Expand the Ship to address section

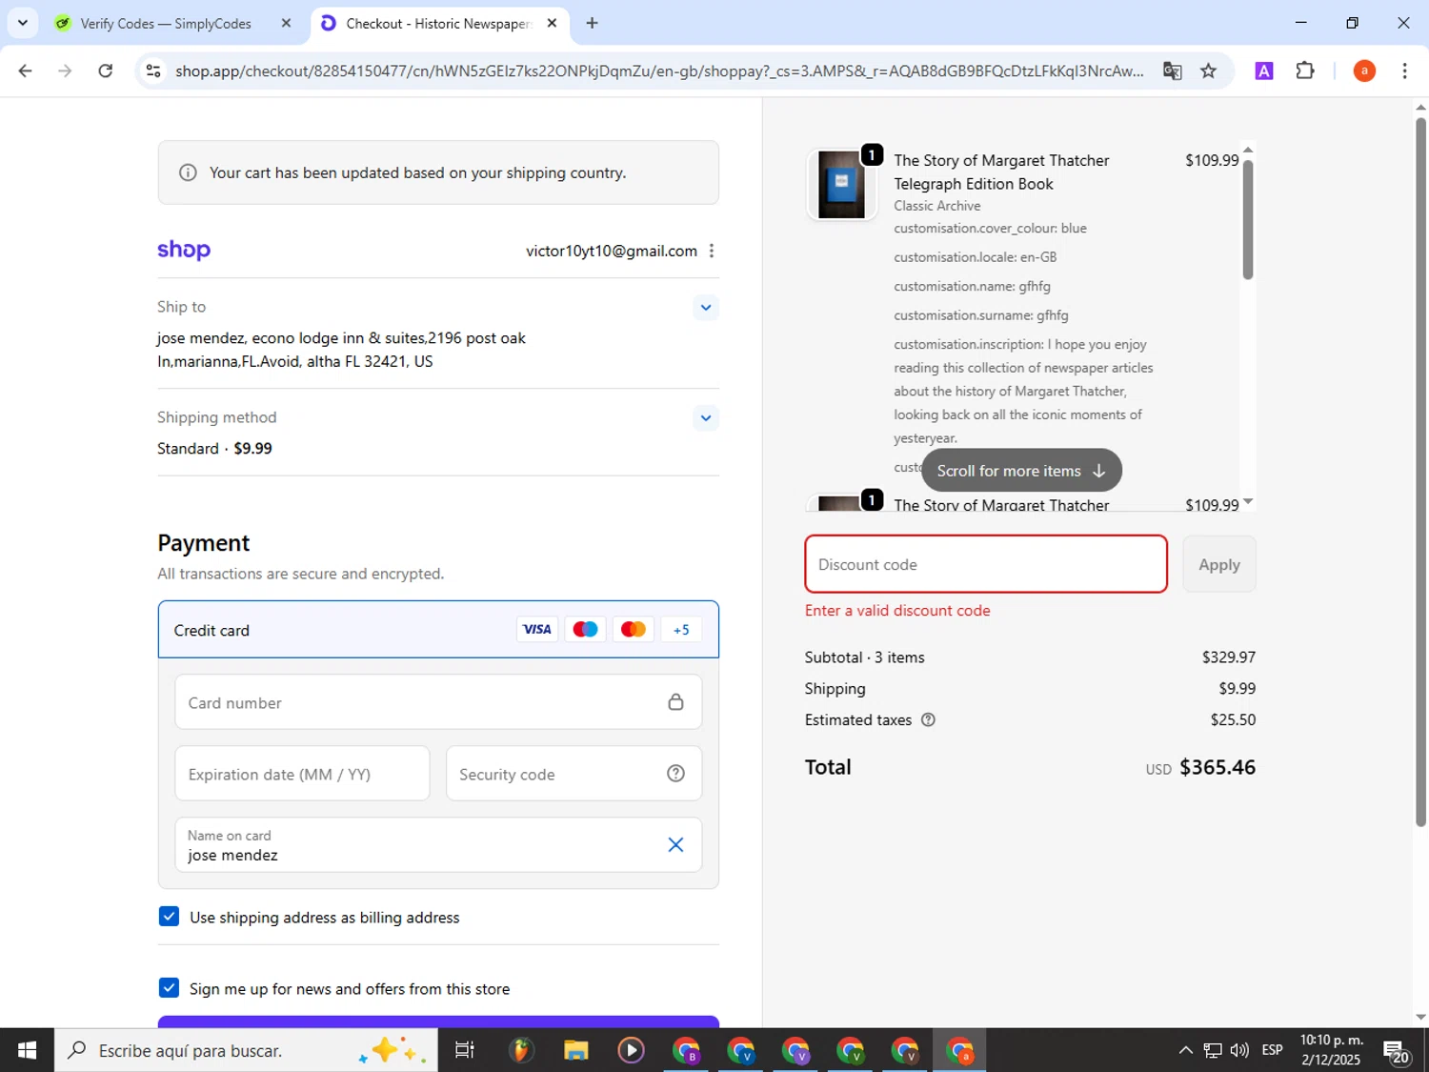pyautogui.click(x=705, y=307)
